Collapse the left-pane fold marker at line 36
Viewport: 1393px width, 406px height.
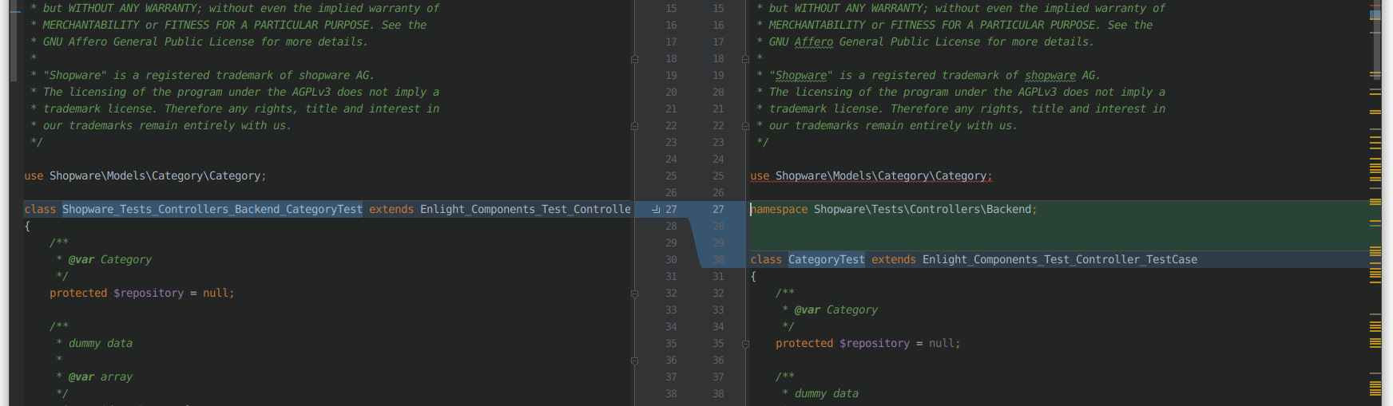[x=635, y=361]
